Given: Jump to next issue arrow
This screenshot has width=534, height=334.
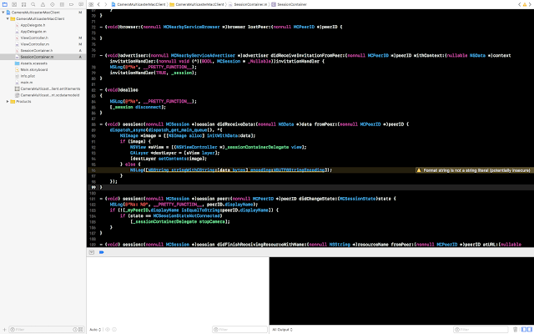Looking at the screenshot, I should [x=530, y=4].
